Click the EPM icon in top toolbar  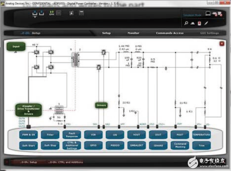[52, 13]
